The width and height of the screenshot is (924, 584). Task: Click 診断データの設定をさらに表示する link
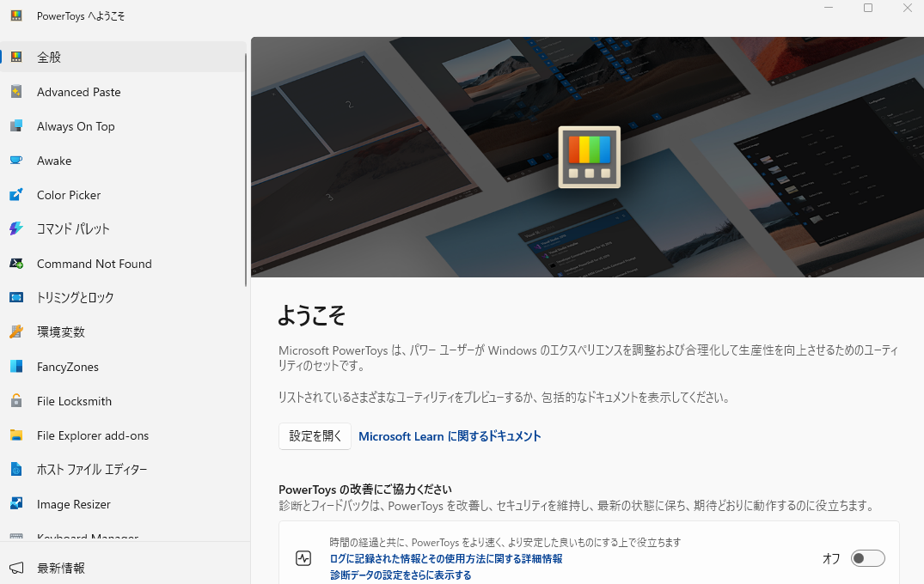pyautogui.click(x=401, y=575)
